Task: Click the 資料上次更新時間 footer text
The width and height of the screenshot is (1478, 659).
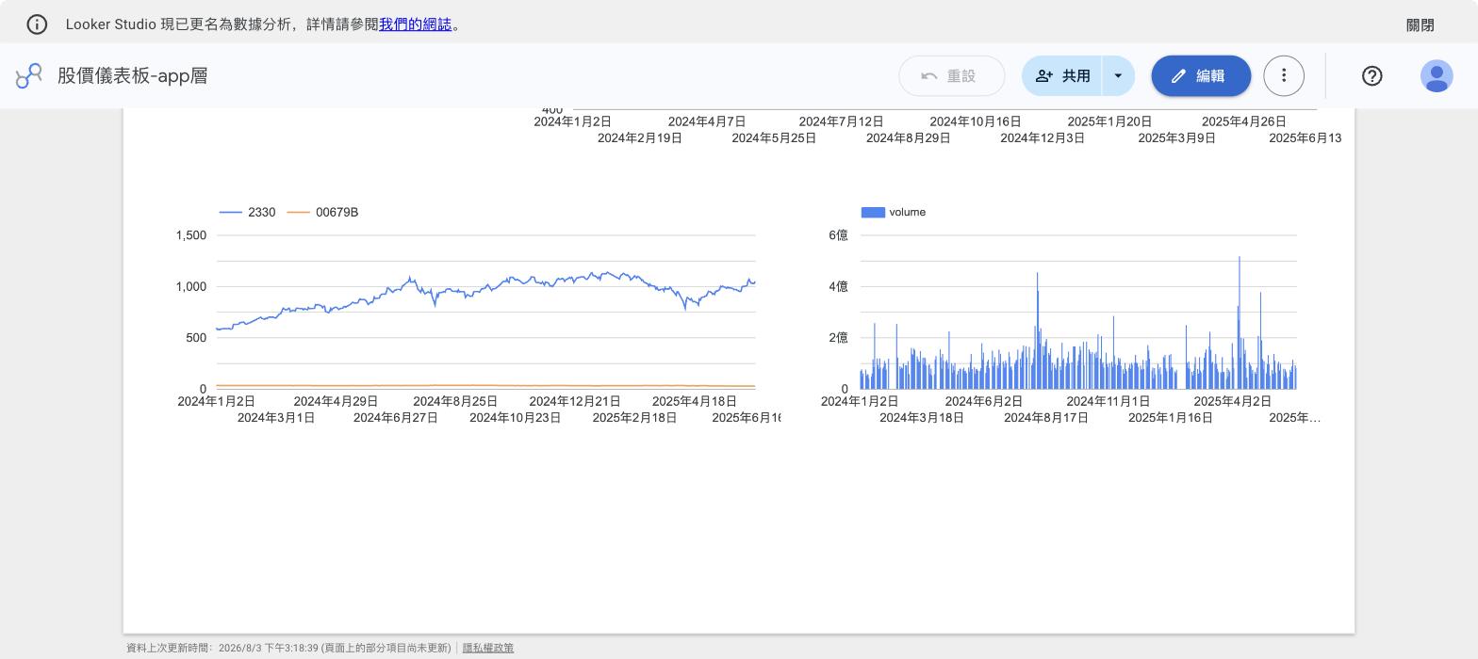Action: pyautogui.click(x=288, y=648)
